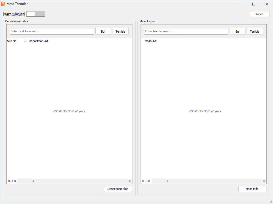Click the Masa Tanımları app icon

[3, 4]
